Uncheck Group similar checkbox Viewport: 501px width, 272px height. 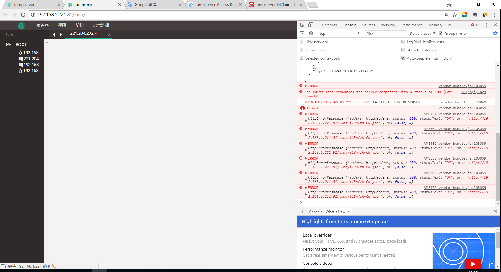[x=441, y=33]
